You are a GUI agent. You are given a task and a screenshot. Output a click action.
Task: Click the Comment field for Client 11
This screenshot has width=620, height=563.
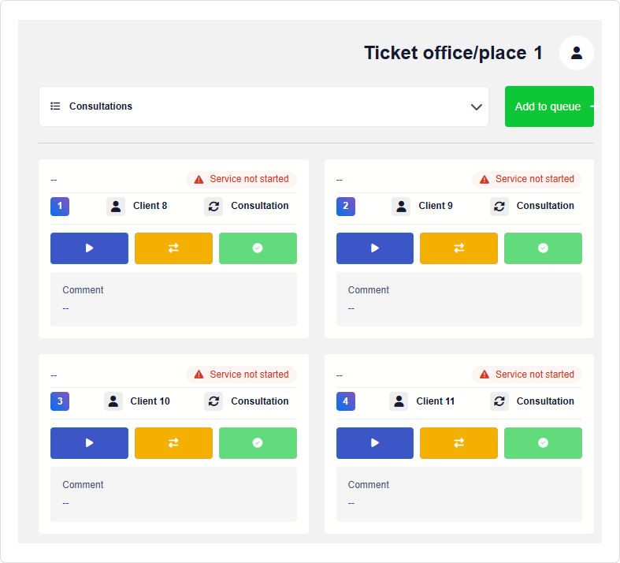[x=459, y=494]
